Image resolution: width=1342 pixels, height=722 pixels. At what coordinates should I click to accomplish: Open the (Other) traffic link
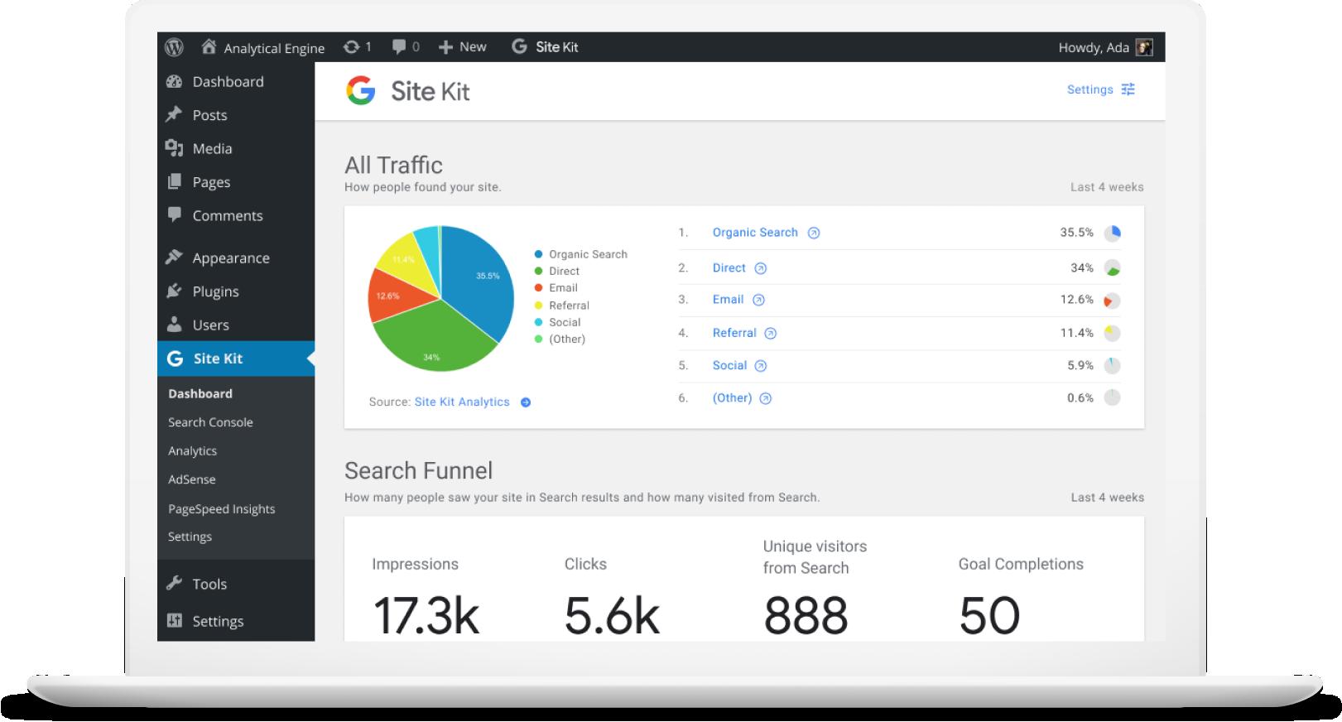pos(732,398)
